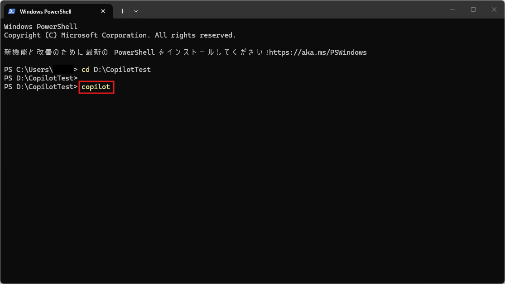The height and width of the screenshot is (284, 505).
Task: Click the first line reading Windows PowerShell
Action: tap(41, 27)
